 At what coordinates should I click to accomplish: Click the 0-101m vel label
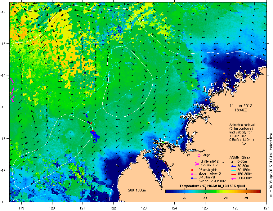207,177
